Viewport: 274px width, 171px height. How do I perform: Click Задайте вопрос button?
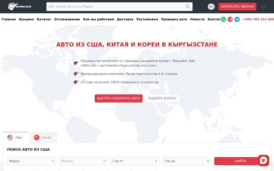(x=162, y=98)
